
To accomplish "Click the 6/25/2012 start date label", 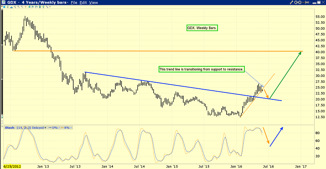I will pos(11,167).
